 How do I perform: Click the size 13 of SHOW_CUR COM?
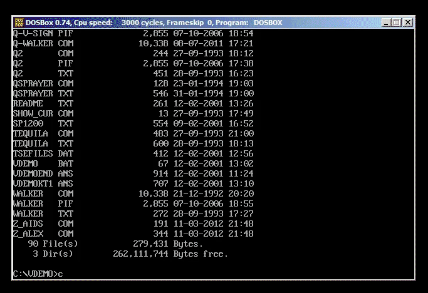pyautogui.click(x=163, y=113)
